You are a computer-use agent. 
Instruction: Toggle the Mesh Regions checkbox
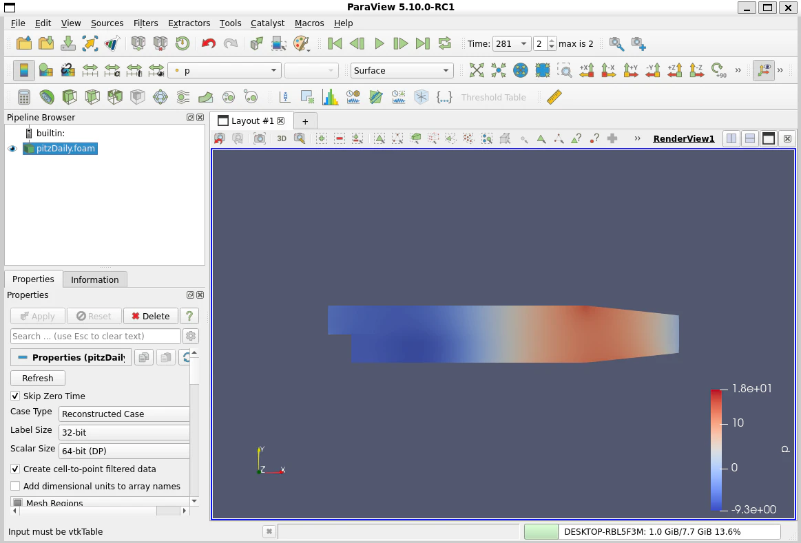click(x=18, y=503)
